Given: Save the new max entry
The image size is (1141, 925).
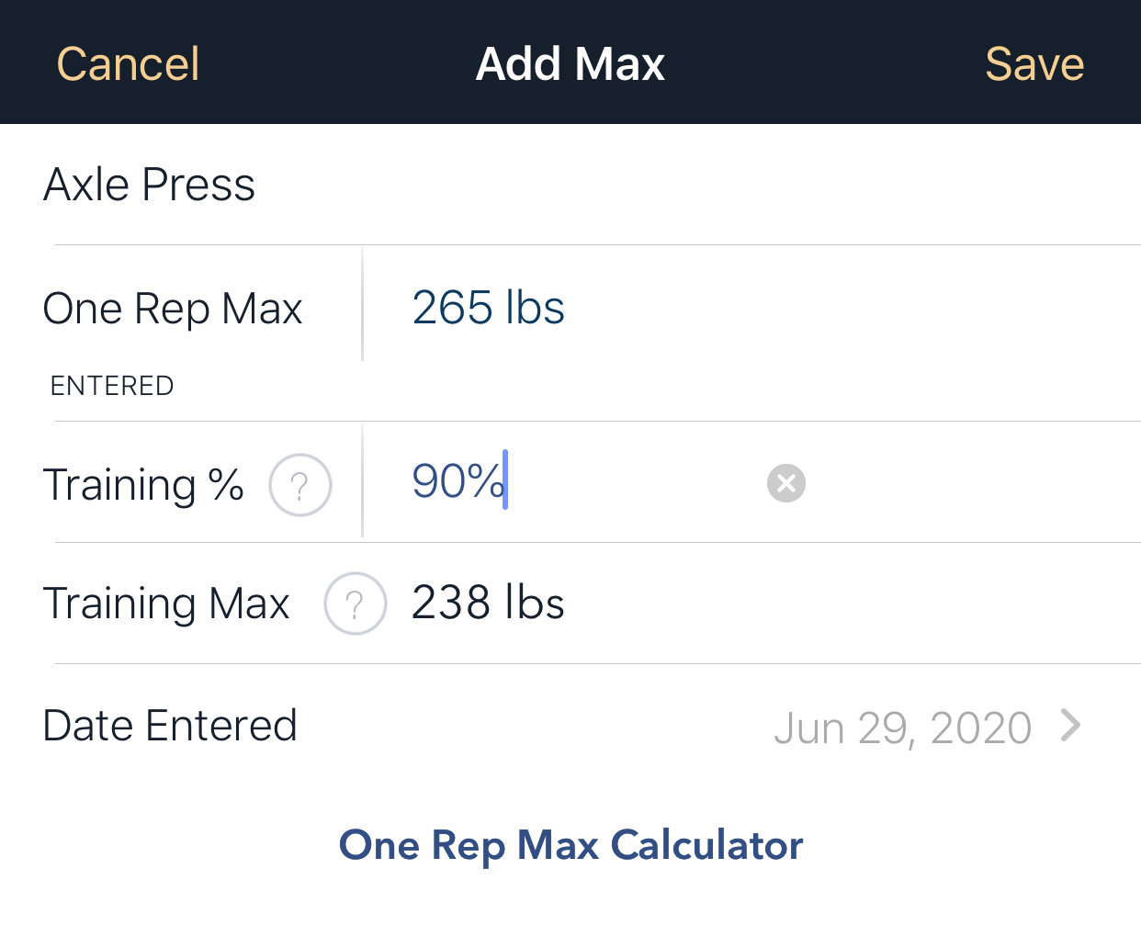Looking at the screenshot, I should pos(1034,63).
